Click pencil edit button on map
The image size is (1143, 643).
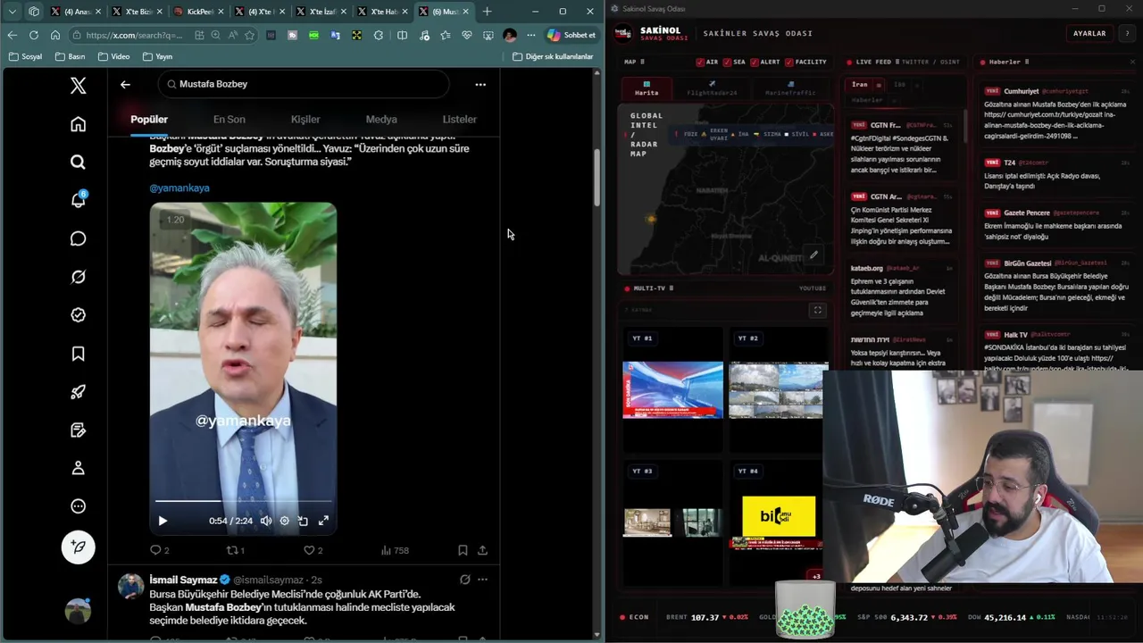[x=813, y=255]
